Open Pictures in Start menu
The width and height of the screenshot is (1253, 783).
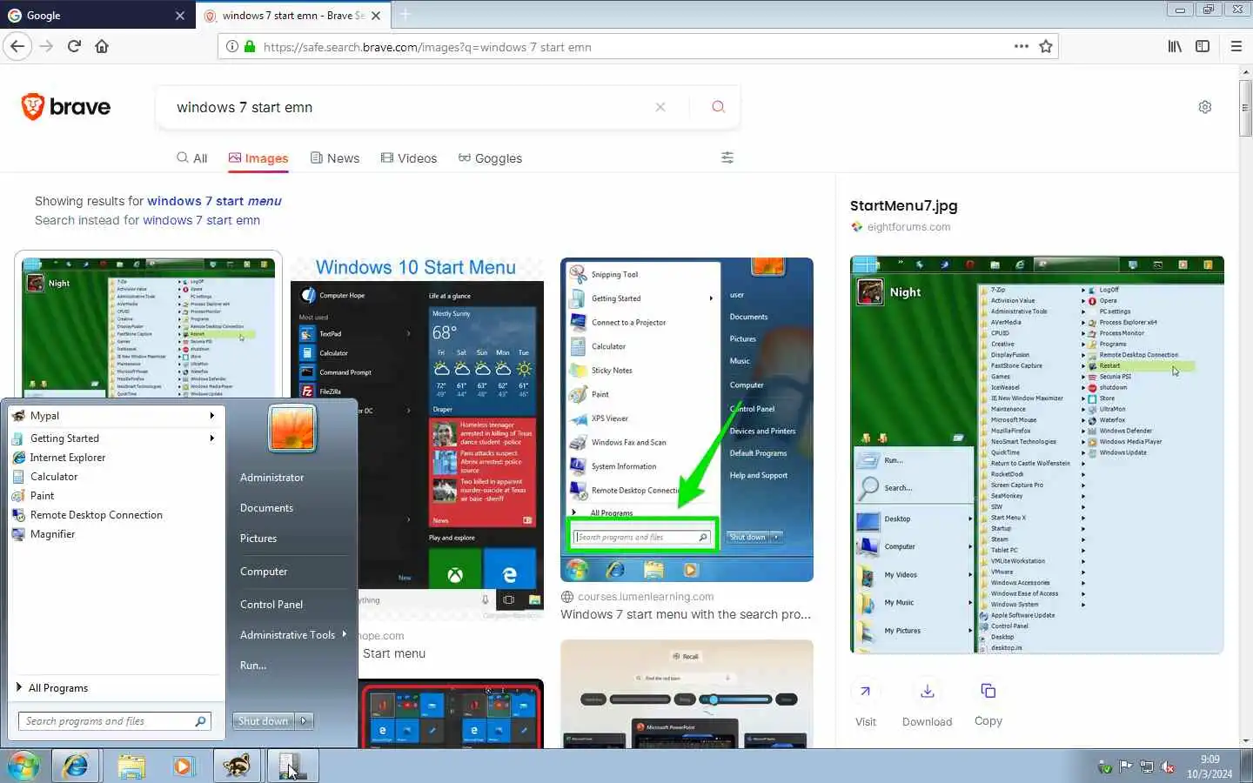(258, 539)
